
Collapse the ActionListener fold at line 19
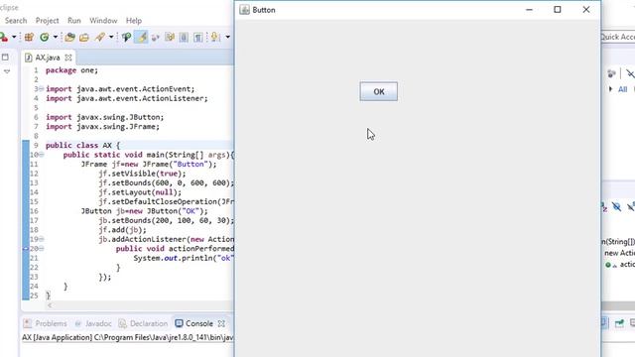pos(42,239)
